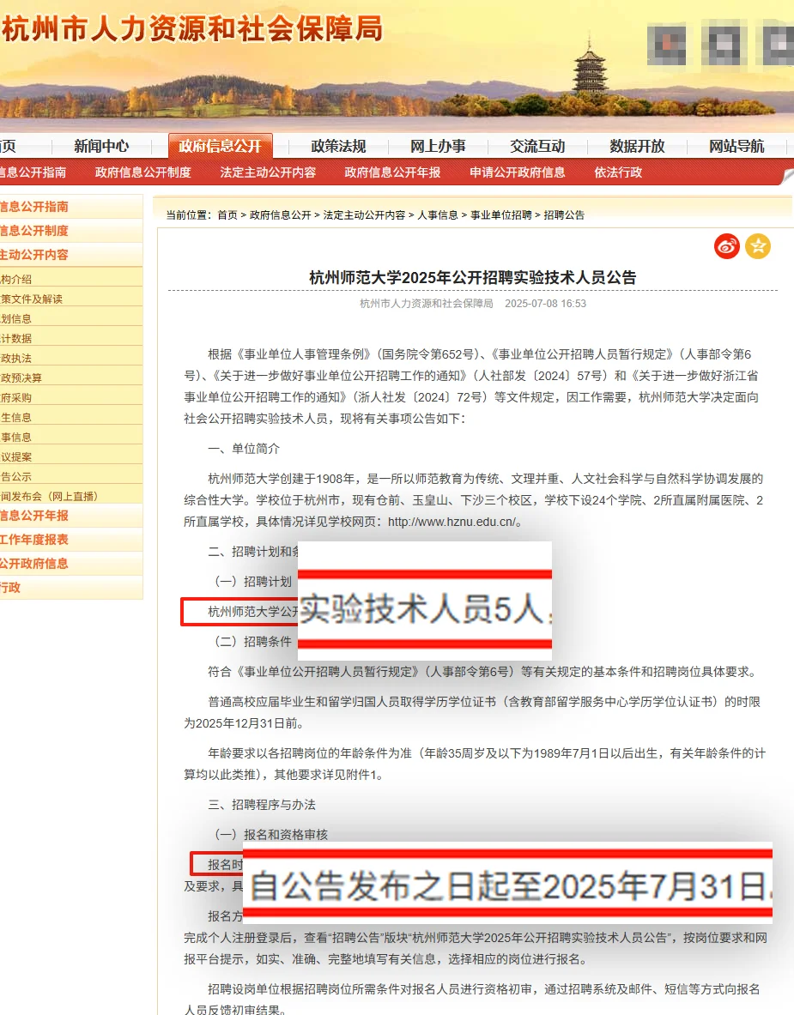Click 政府信息公开制度 in red submenu

[143, 172]
